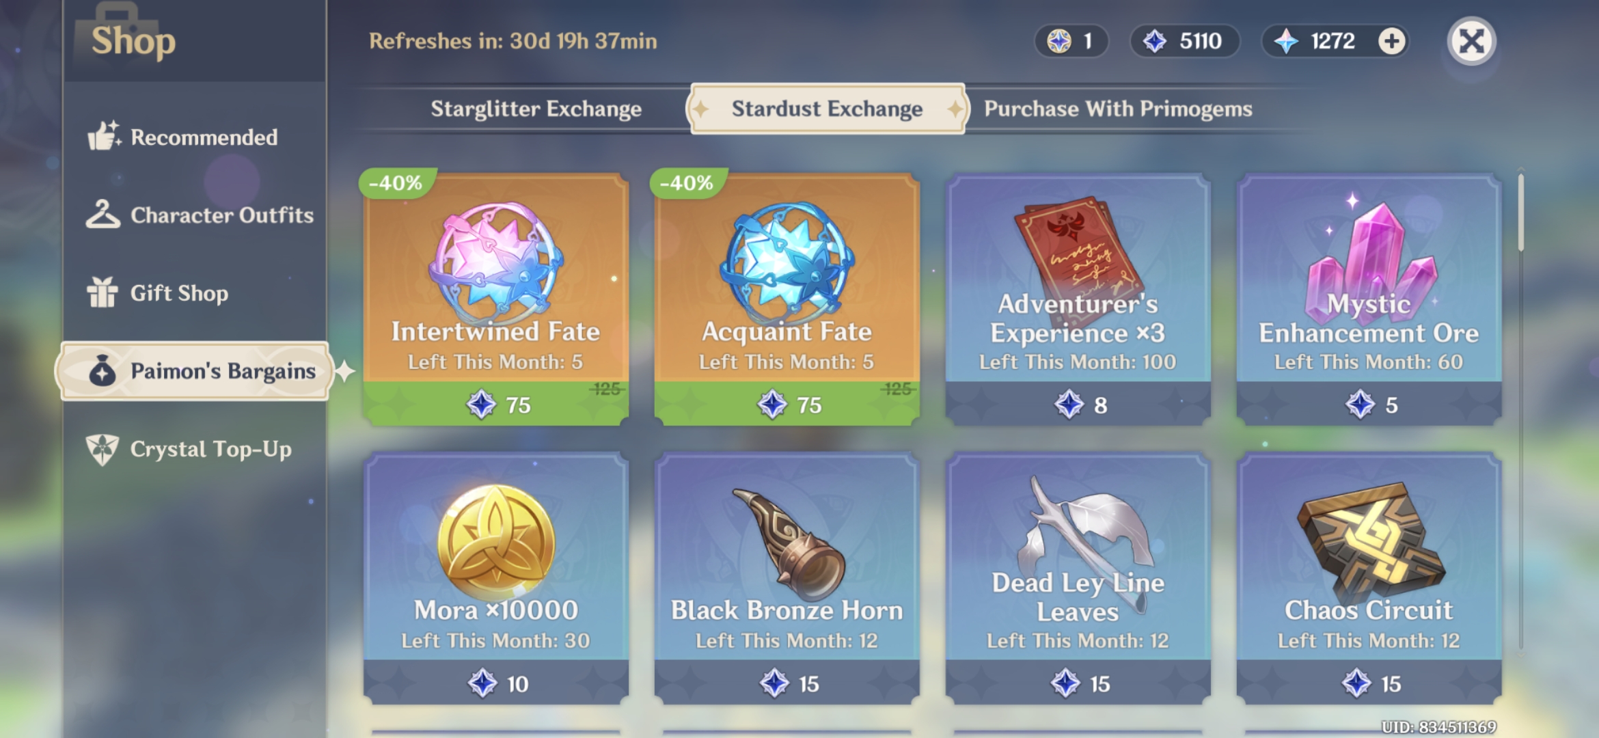The width and height of the screenshot is (1599, 738).
Task: Open the Purchase With Primogems tab
Action: [1117, 109]
